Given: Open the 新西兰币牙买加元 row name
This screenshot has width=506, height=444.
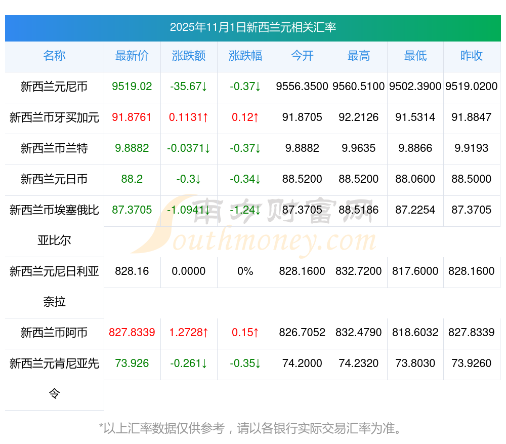Looking at the screenshot, I should [54, 117].
